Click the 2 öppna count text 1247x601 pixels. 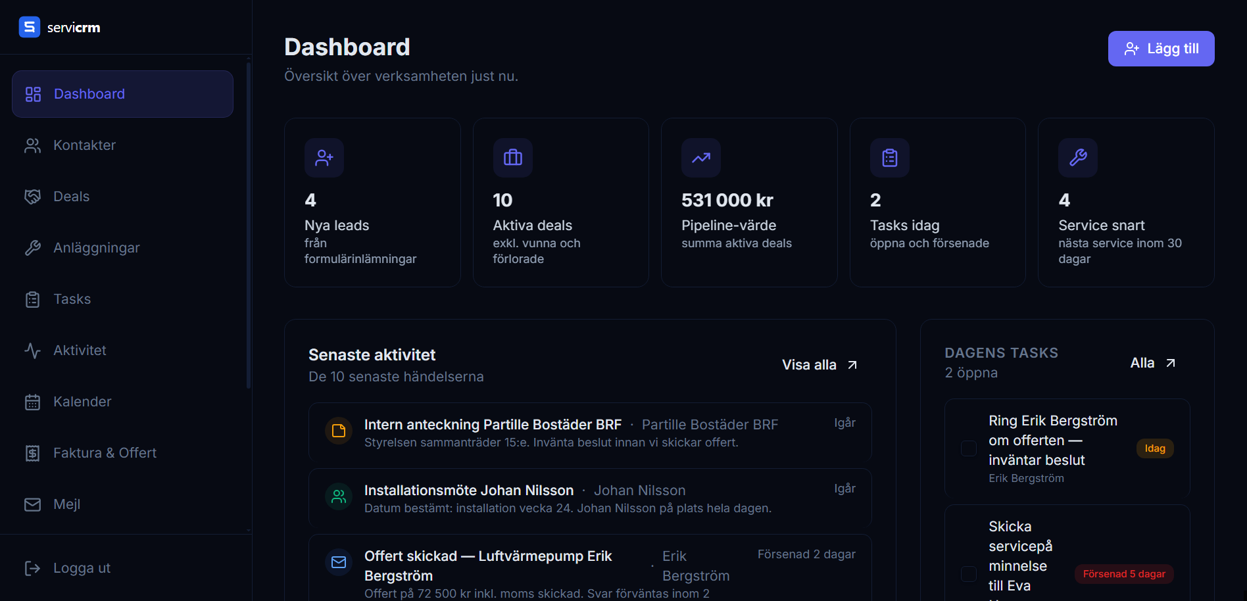pos(971,373)
